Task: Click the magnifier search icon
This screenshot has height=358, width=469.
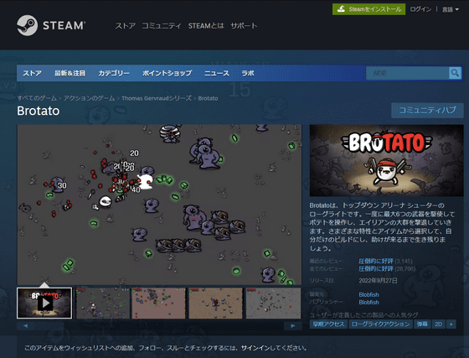Action: point(455,73)
